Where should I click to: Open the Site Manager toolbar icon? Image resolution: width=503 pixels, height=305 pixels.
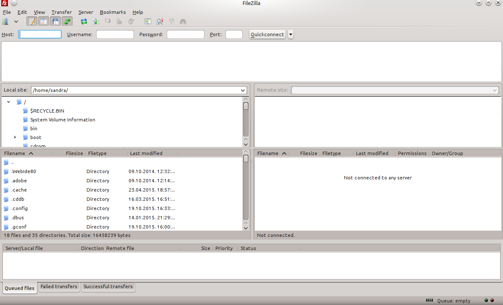tap(5, 21)
